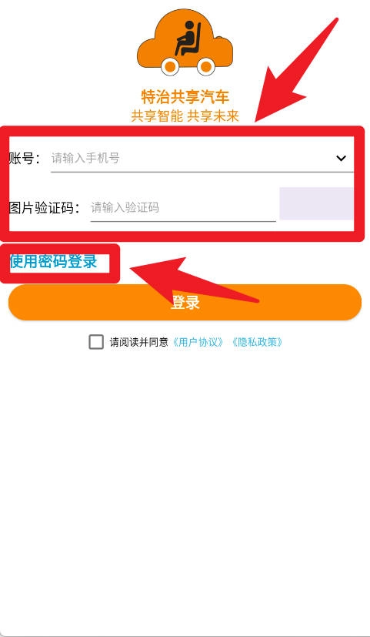
Task: Click the 图片验证码: label
Action: click(x=44, y=208)
